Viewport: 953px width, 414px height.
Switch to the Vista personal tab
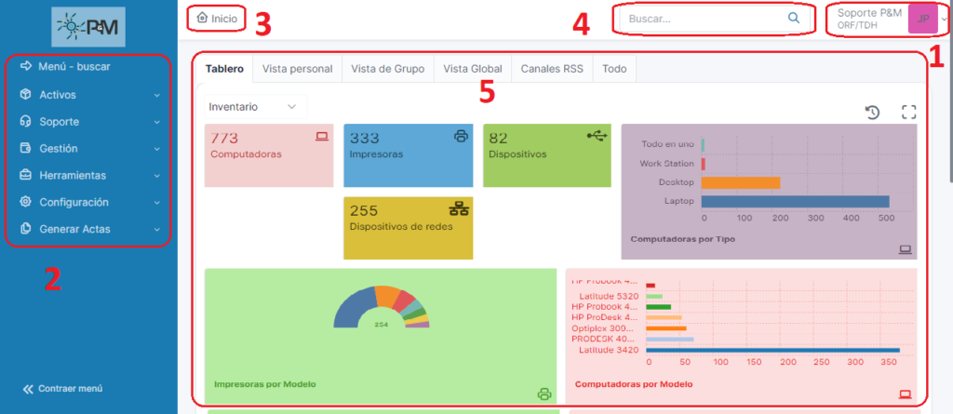298,69
